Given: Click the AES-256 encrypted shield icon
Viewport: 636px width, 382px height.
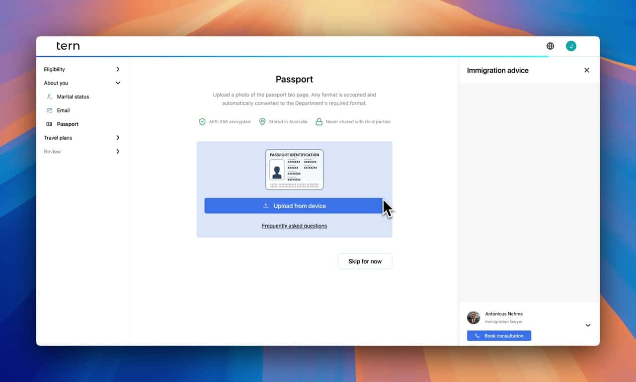Looking at the screenshot, I should 202,122.
